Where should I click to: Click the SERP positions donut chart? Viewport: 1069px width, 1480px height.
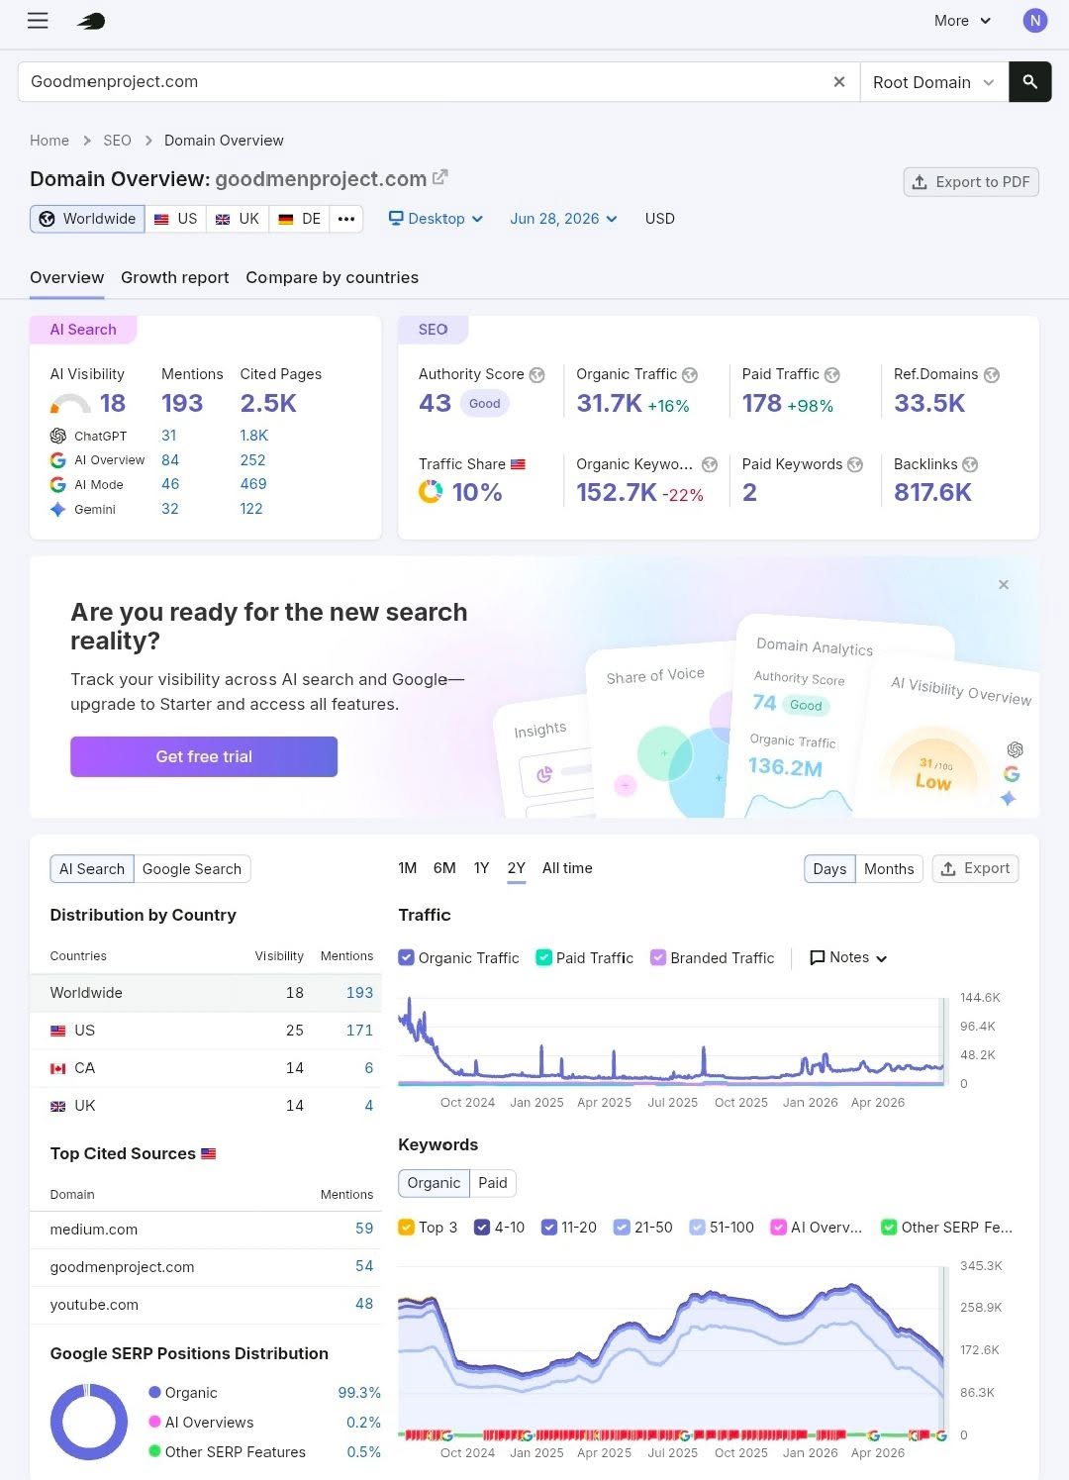tap(89, 1423)
